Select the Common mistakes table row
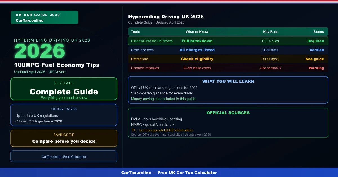338x177 pixels. point(228,68)
